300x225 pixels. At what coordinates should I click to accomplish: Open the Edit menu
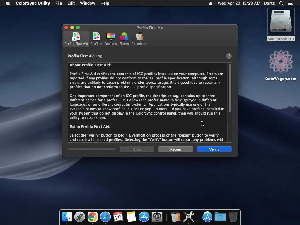(71, 3)
